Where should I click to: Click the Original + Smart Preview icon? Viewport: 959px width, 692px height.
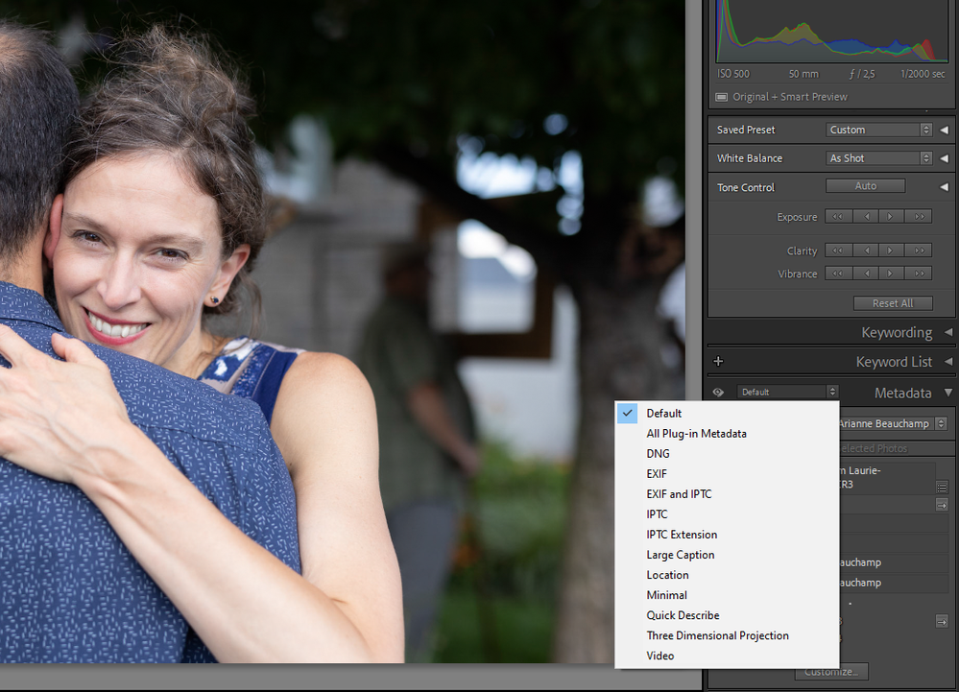723,97
